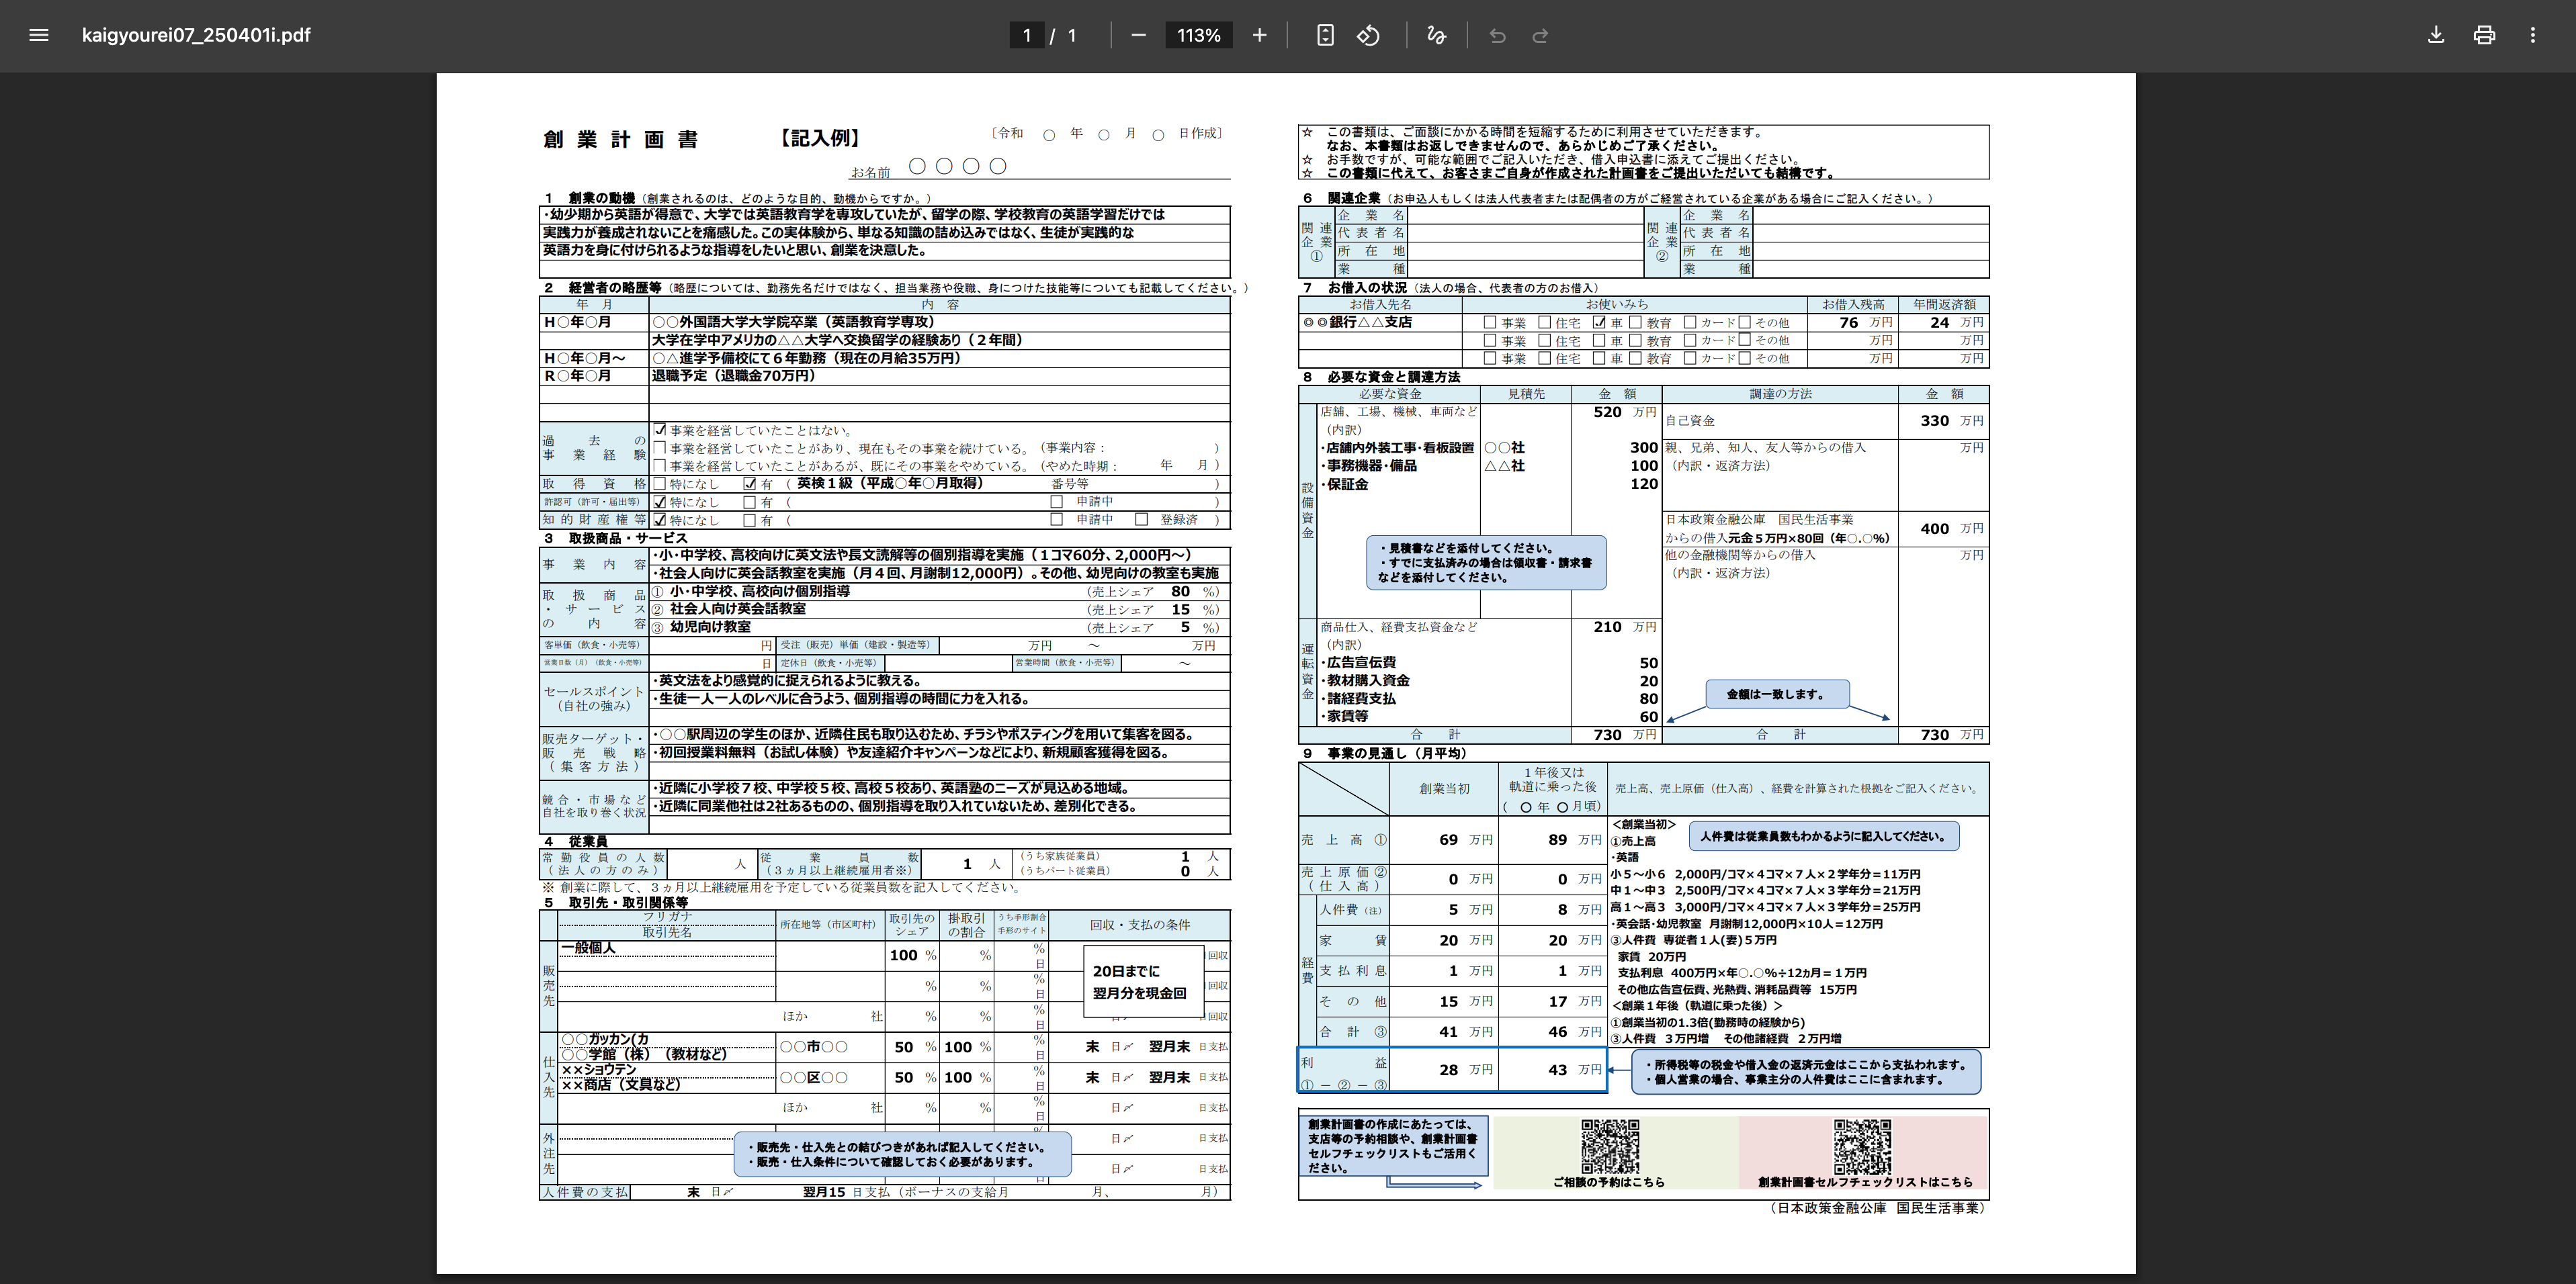Image resolution: width=2576 pixels, height=1284 pixels.
Task: Download the PDF file
Action: point(2436,35)
